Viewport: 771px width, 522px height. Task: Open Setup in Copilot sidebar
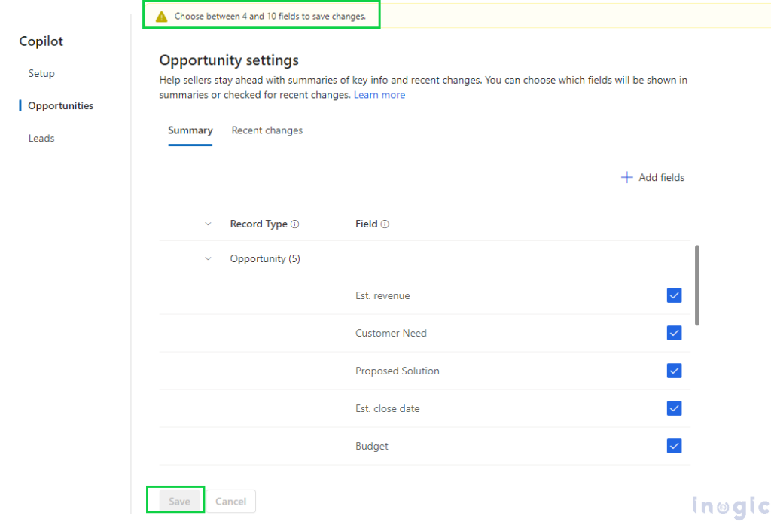point(41,73)
